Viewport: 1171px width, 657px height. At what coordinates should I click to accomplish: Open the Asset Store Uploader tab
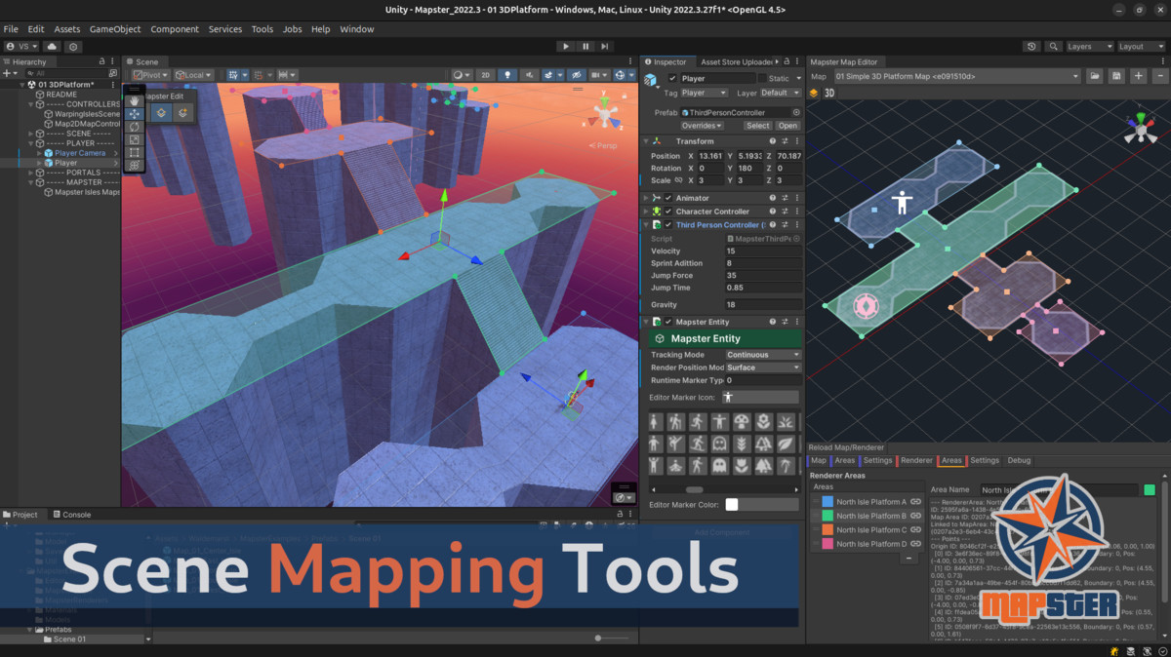click(x=737, y=61)
